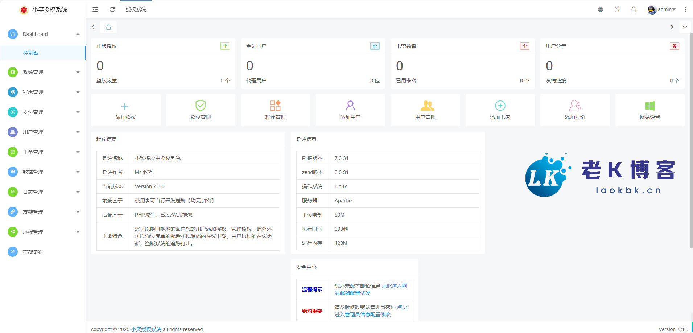Open the 点此进入网站邮箱配置修改 link
693x333 pixels.
(x=371, y=289)
